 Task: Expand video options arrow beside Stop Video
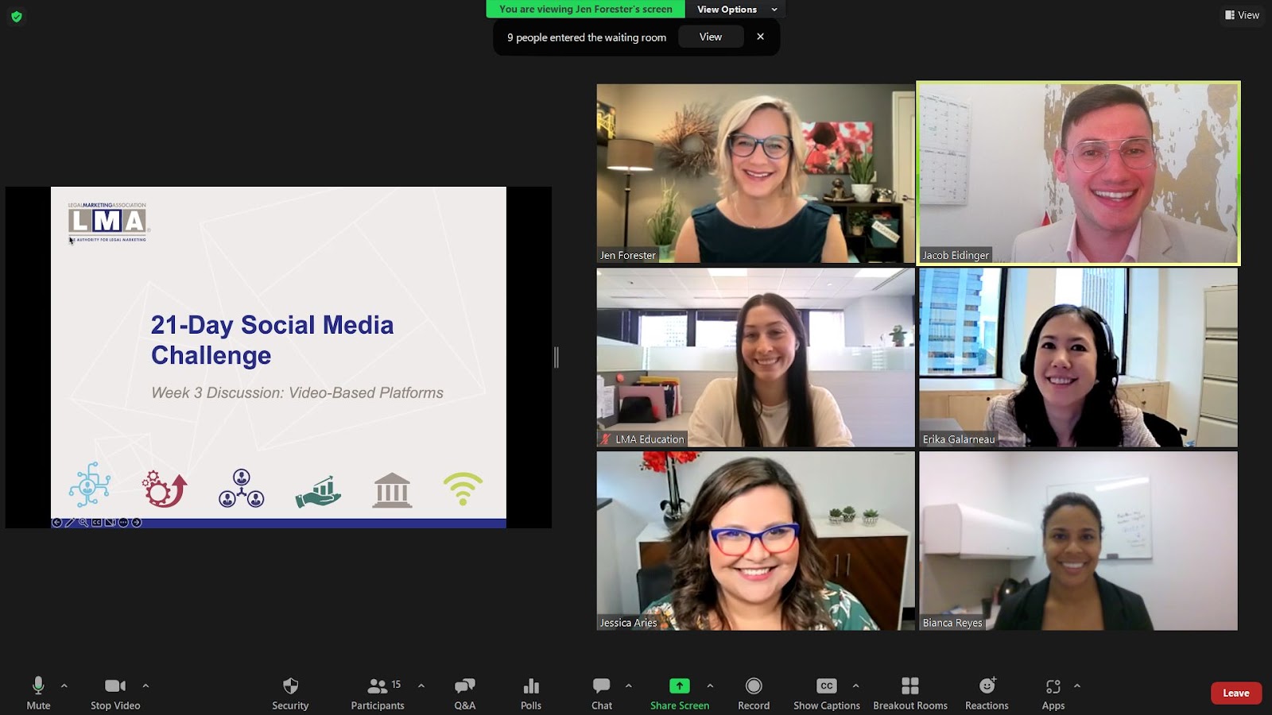coord(145,686)
